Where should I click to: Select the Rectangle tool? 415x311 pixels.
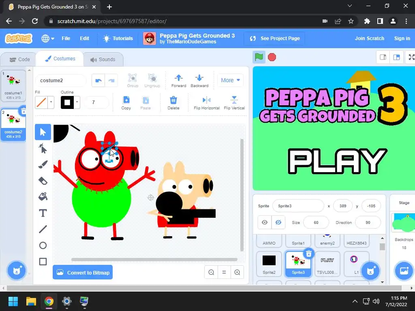[43, 262]
